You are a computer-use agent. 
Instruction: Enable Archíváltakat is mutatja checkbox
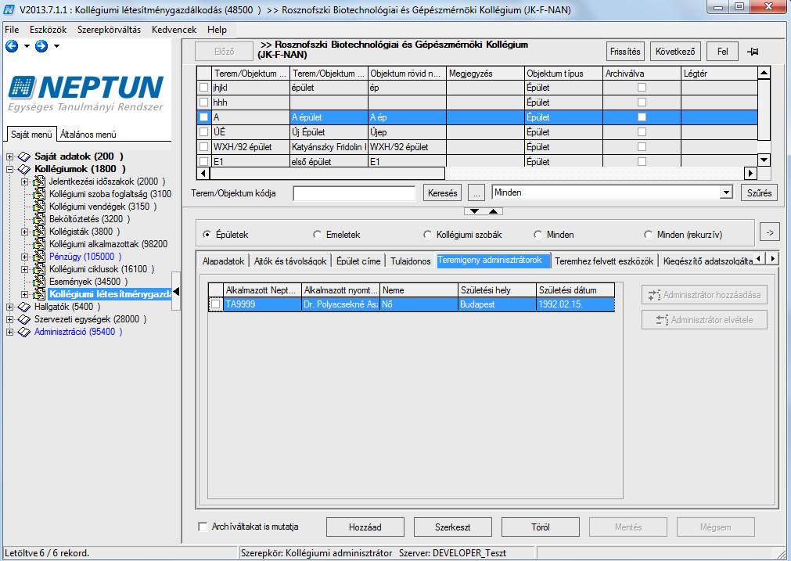[x=203, y=527]
